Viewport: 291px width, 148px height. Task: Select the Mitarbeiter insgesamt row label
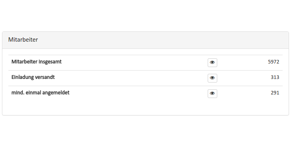(36, 62)
